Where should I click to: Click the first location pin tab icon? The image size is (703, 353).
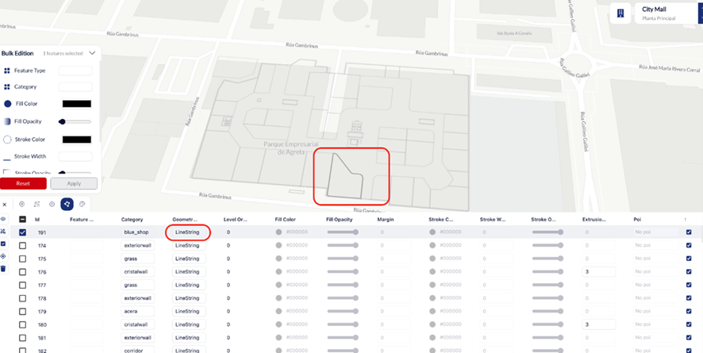(21, 204)
